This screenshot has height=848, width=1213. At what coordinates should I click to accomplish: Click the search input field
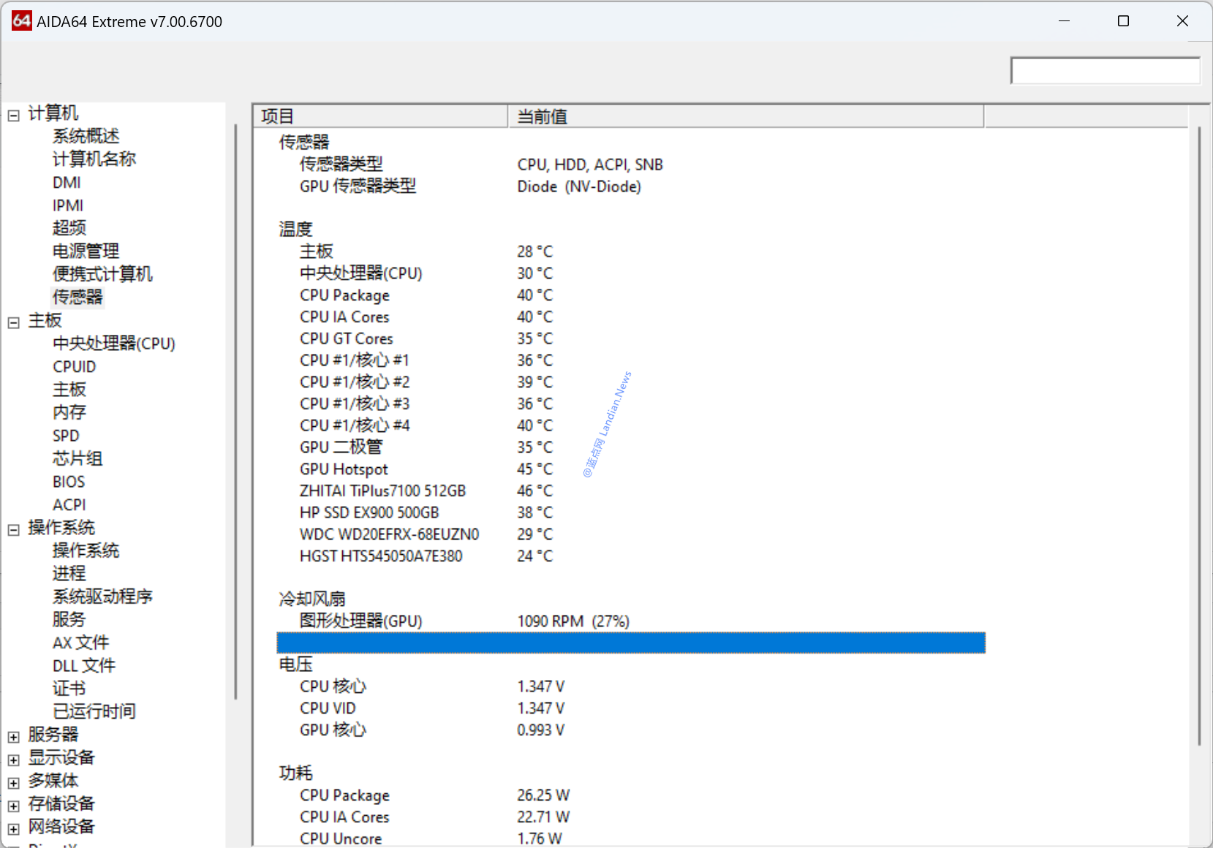pos(1104,71)
